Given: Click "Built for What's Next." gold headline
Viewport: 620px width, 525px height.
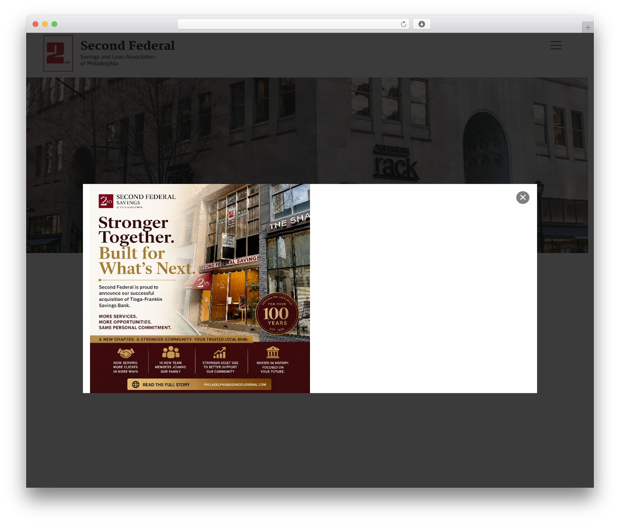Looking at the screenshot, I should click(x=147, y=261).
